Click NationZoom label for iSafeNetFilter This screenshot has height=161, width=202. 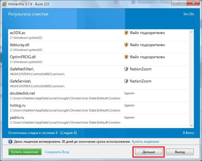tap(140, 69)
